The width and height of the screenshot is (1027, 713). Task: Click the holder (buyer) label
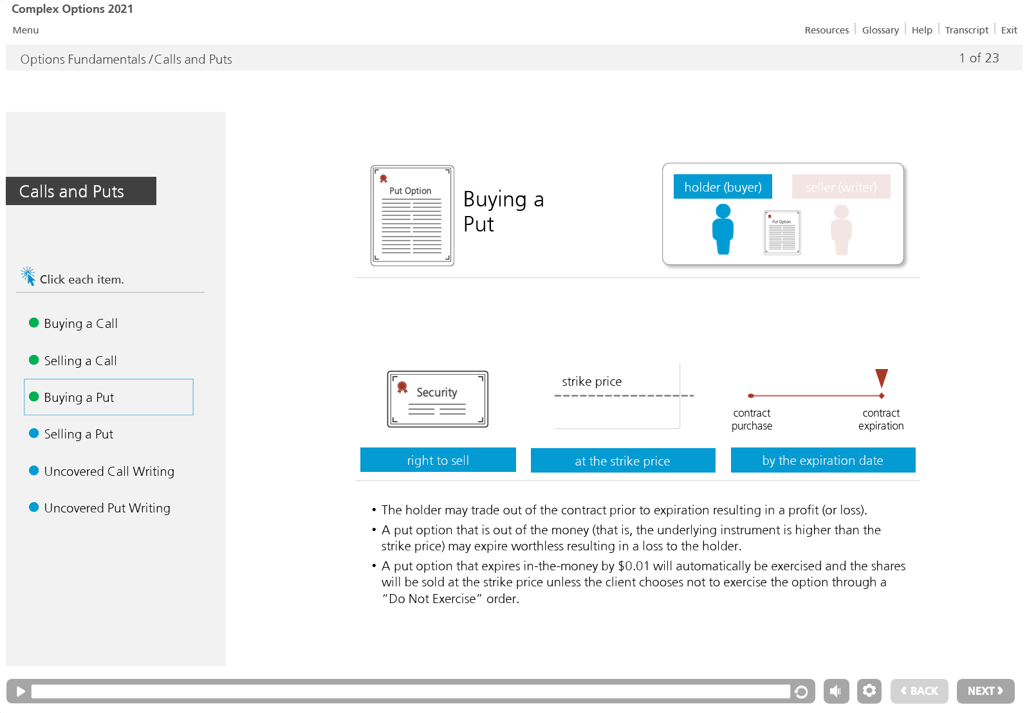(723, 187)
